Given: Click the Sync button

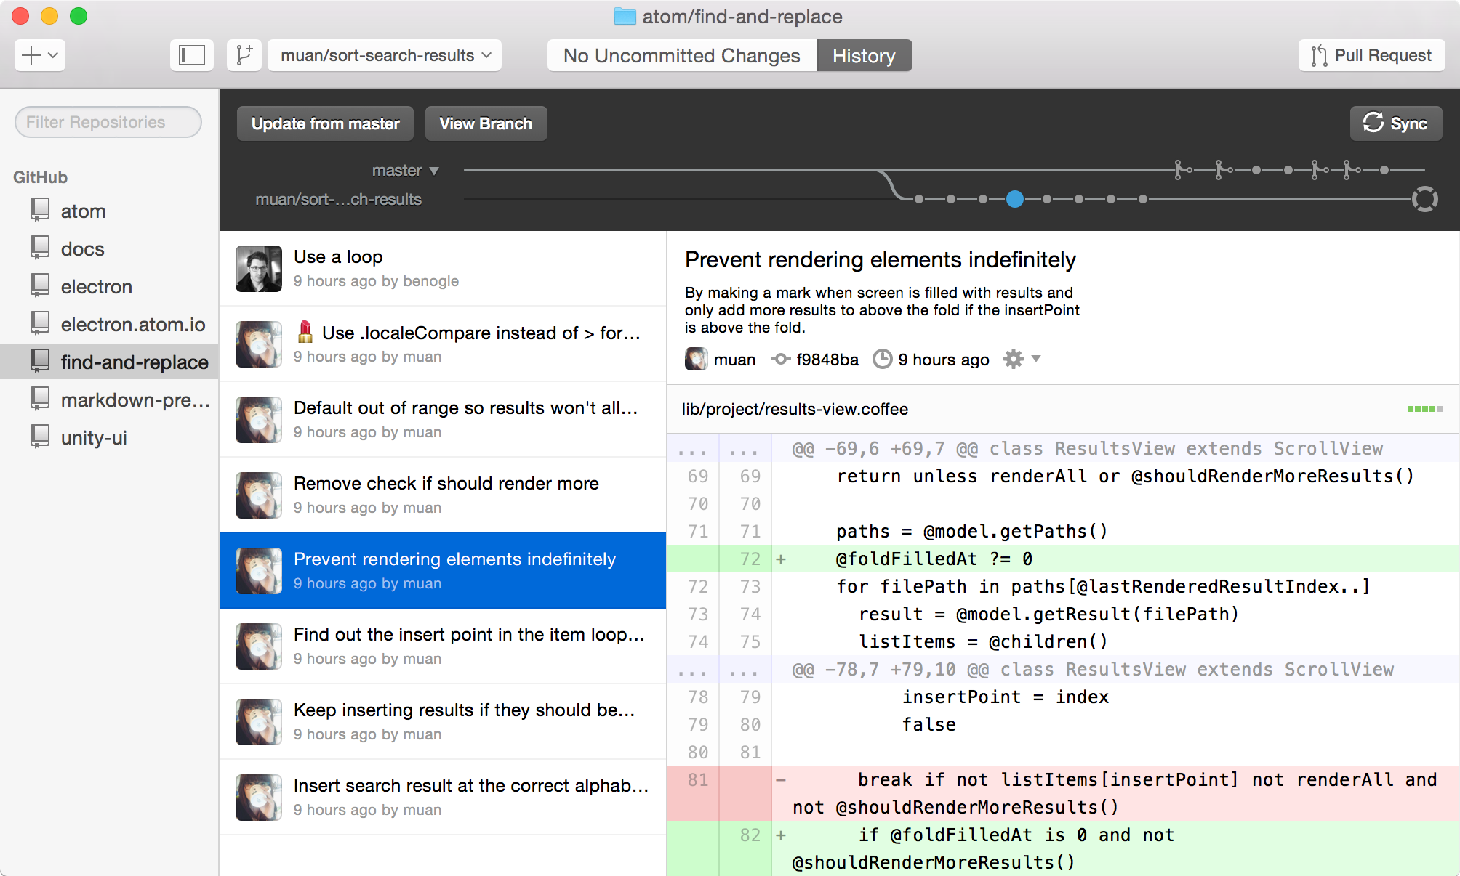Looking at the screenshot, I should click(x=1395, y=123).
